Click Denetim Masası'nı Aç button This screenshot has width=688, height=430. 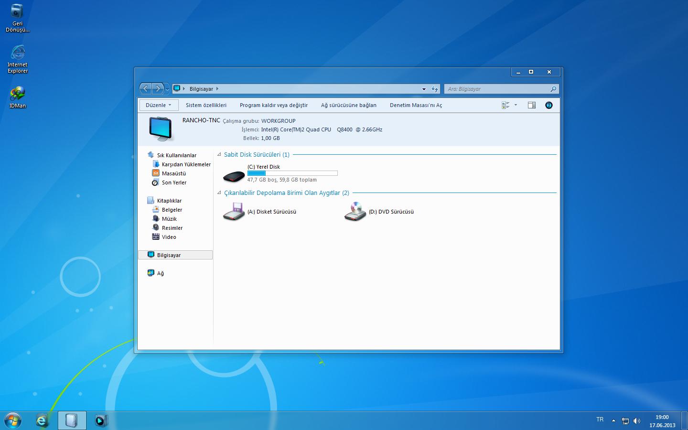tap(416, 105)
